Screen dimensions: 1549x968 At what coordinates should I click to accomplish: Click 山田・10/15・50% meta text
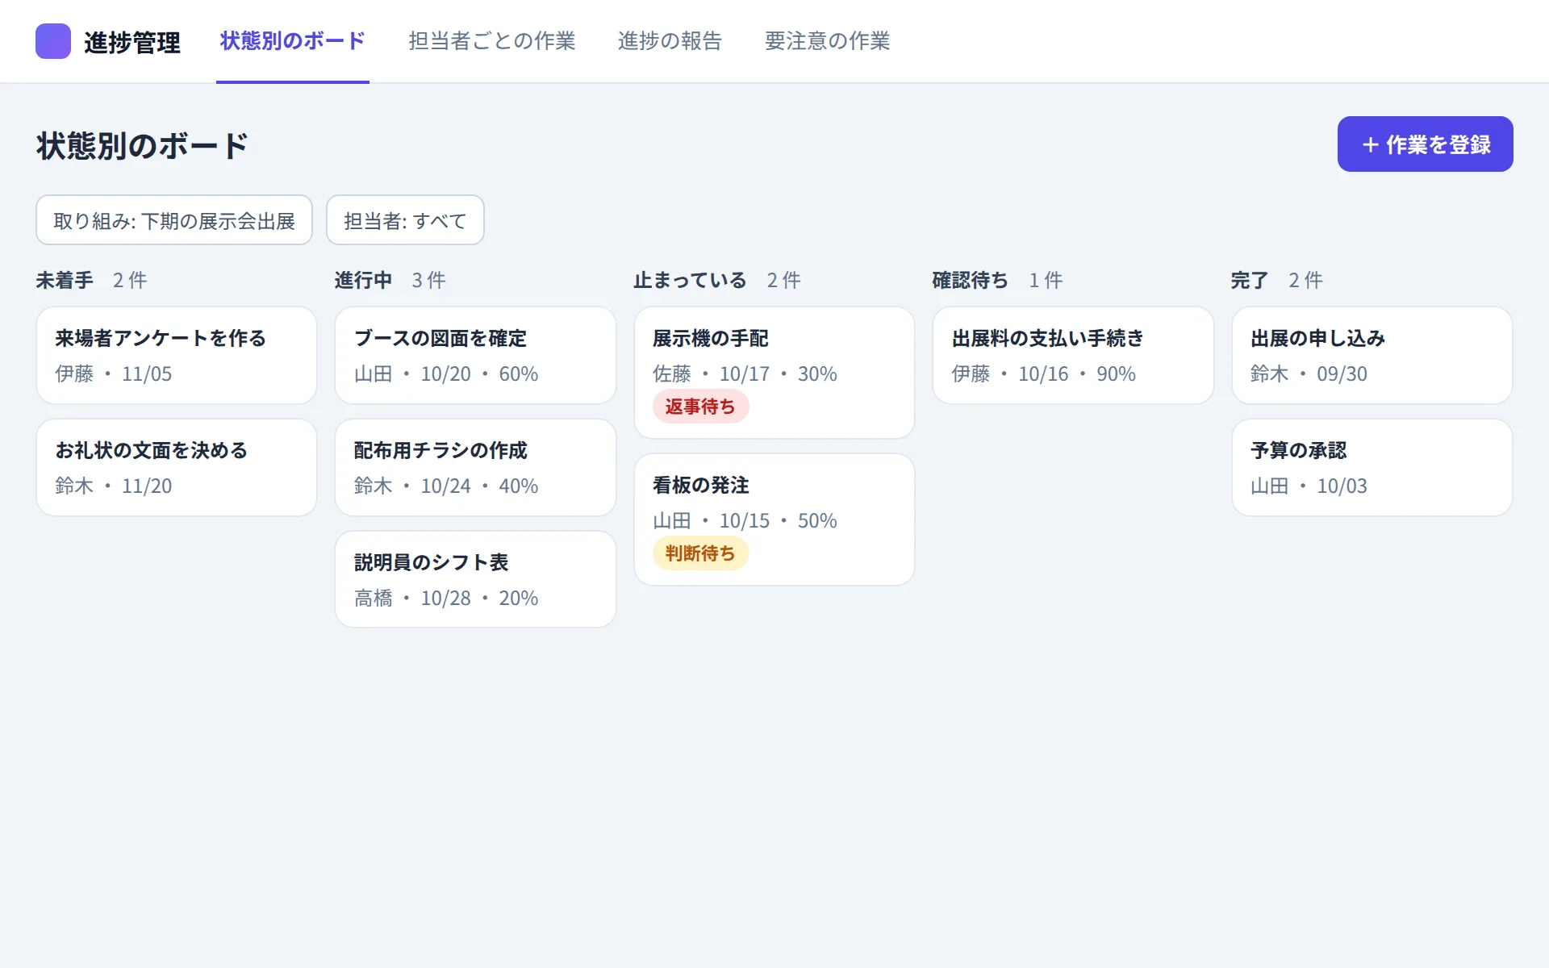click(745, 520)
